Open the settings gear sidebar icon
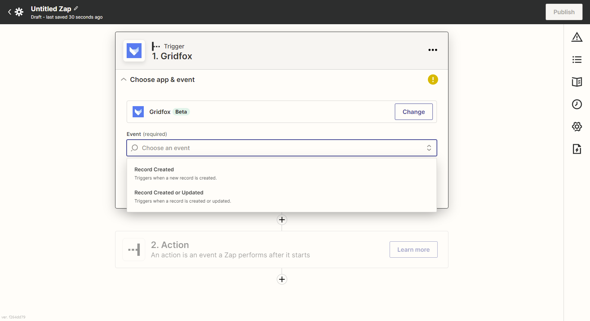The image size is (590, 321). 577,127
